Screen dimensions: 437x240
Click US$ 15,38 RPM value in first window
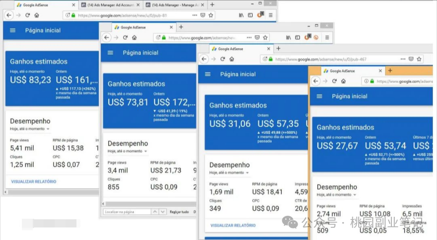[x=68, y=148]
